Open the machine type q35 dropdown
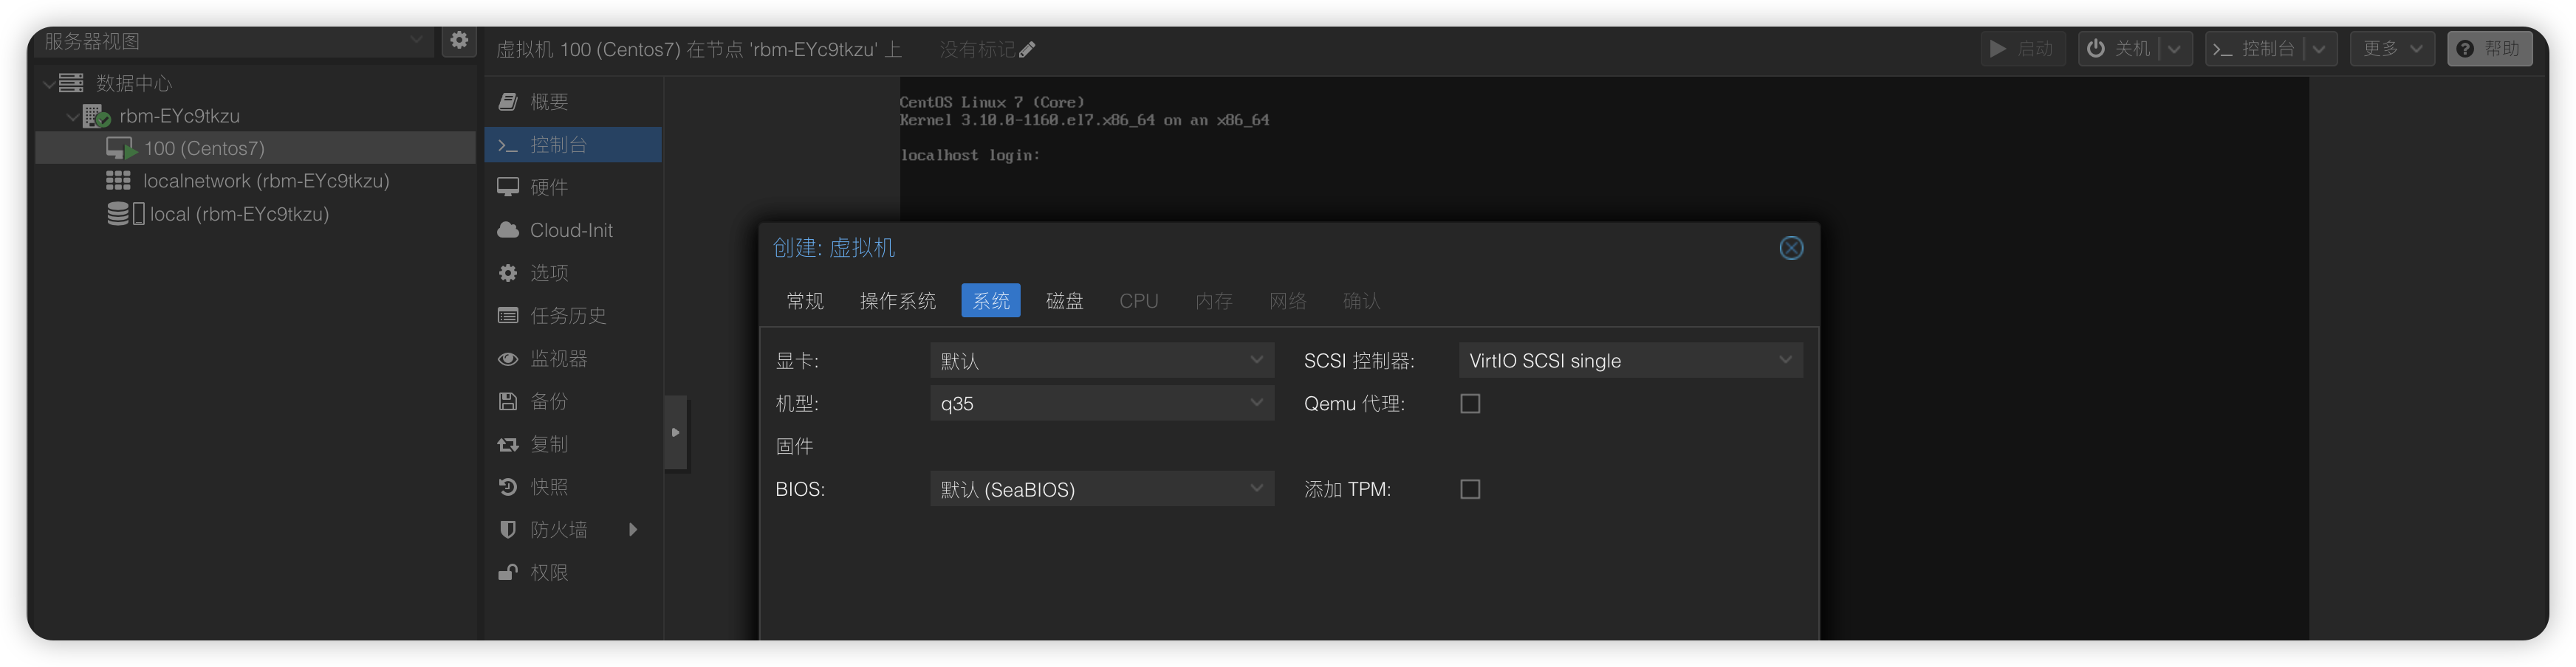The width and height of the screenshot is (2576, 667). pos(1101,404)
